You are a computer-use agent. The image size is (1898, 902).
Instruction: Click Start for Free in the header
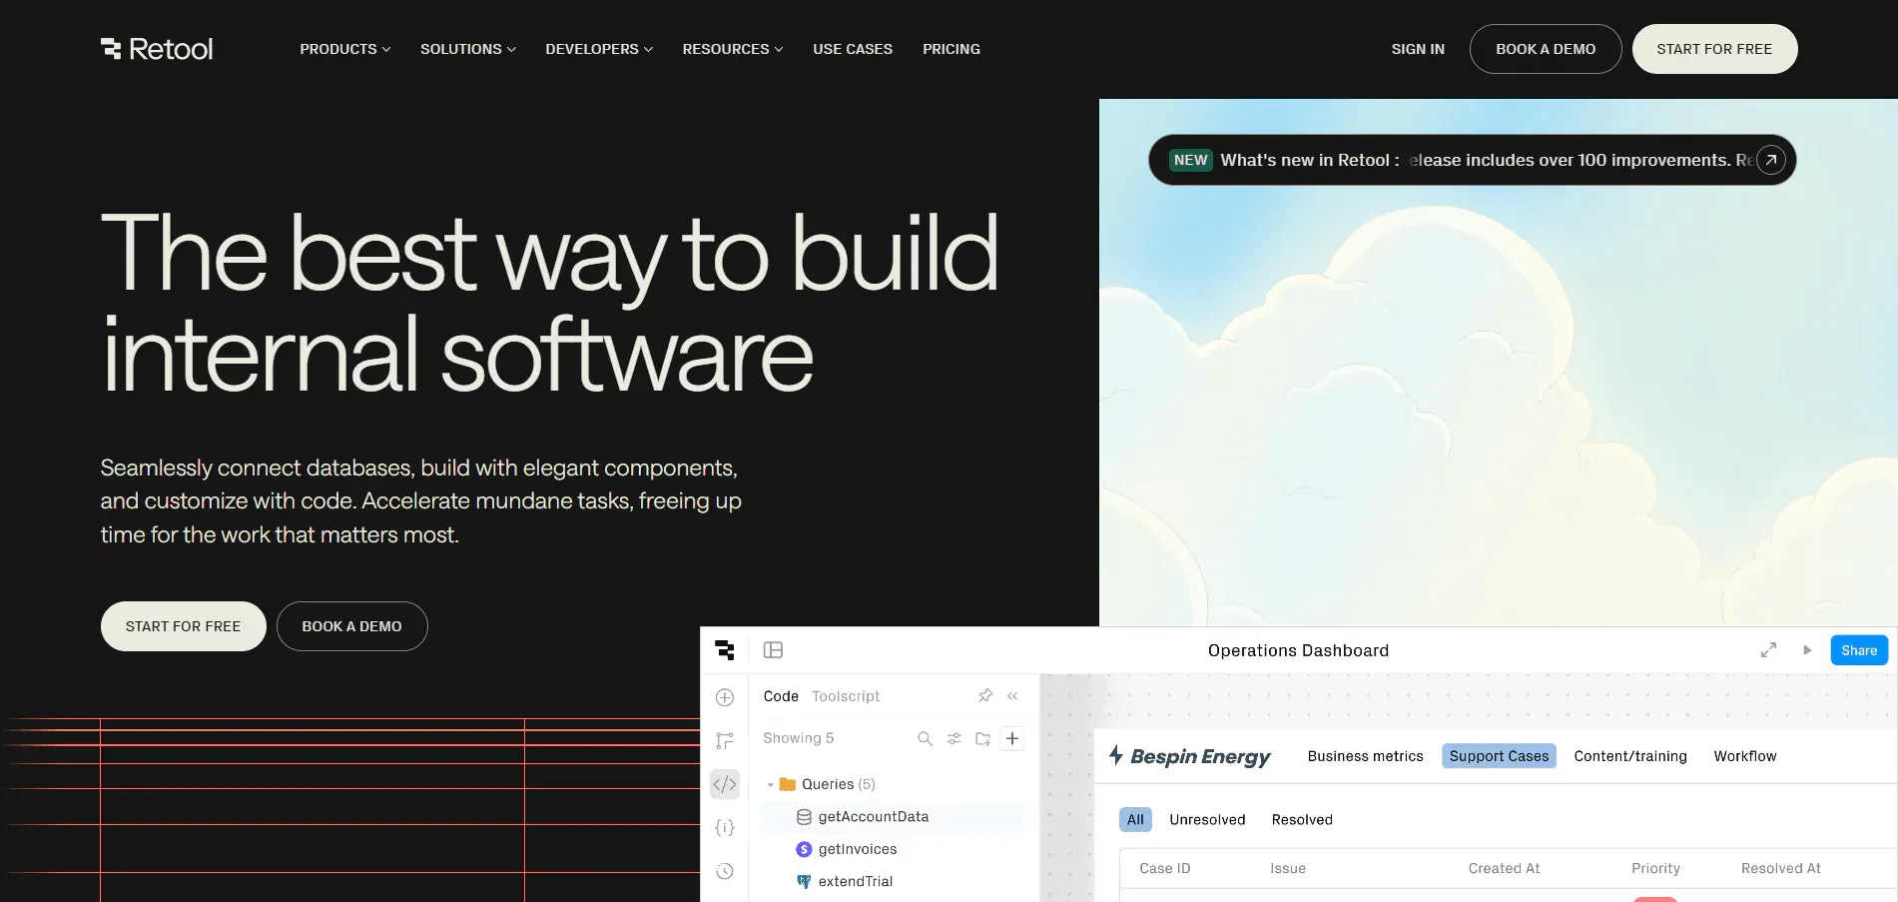(1715, 49)
